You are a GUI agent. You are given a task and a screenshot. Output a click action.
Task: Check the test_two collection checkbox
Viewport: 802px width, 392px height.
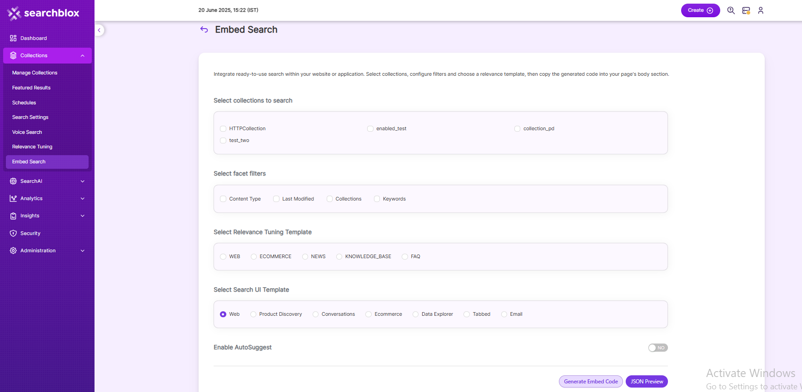pyautogui.click(x=223, y=141)
